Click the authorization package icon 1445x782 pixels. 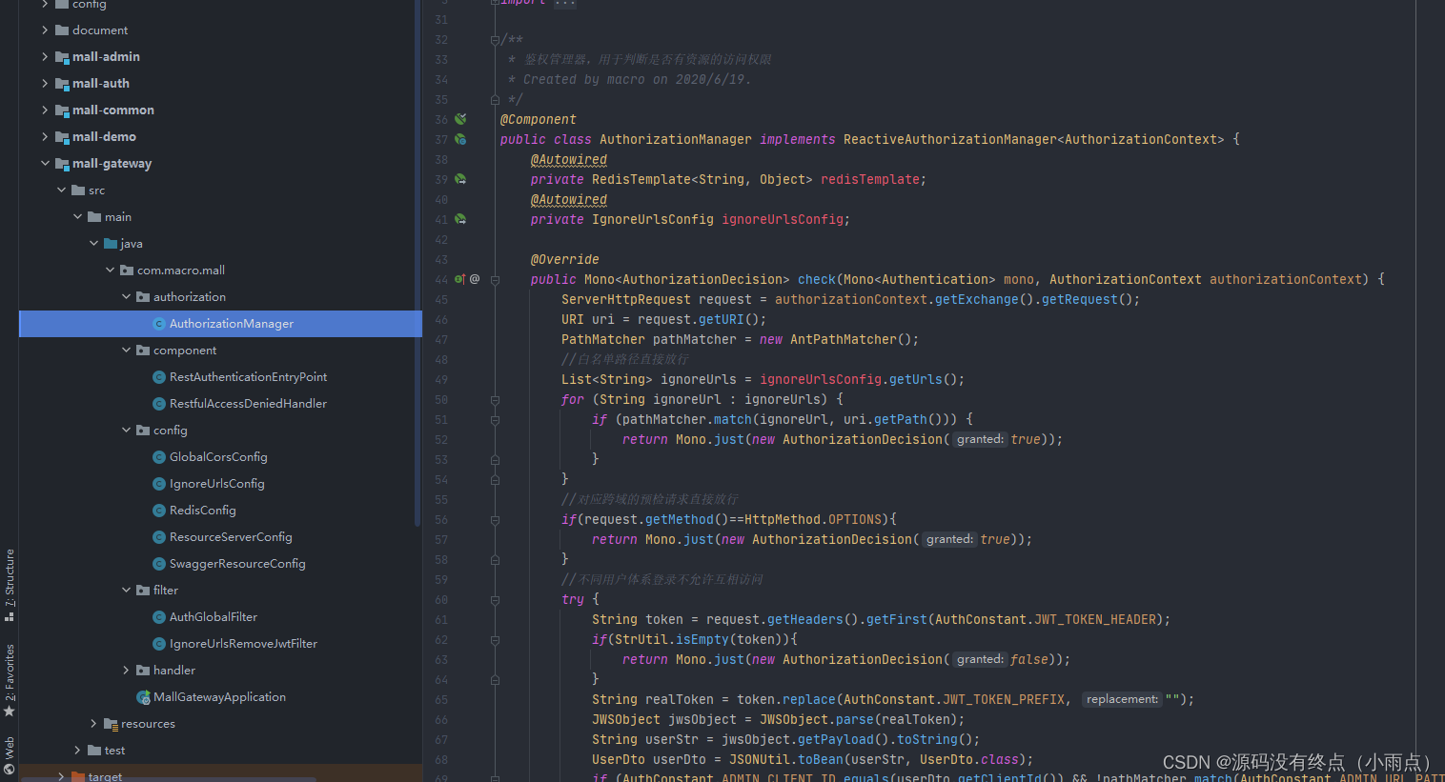143,297
